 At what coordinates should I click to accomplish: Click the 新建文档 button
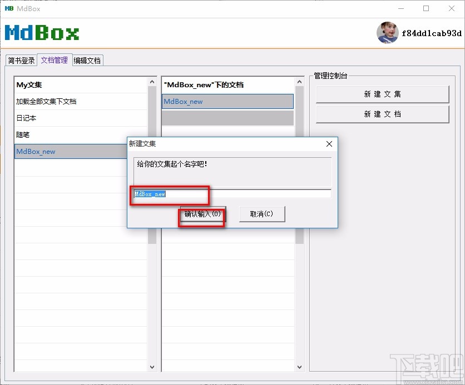pyautogui.click(x=382, y=114)
